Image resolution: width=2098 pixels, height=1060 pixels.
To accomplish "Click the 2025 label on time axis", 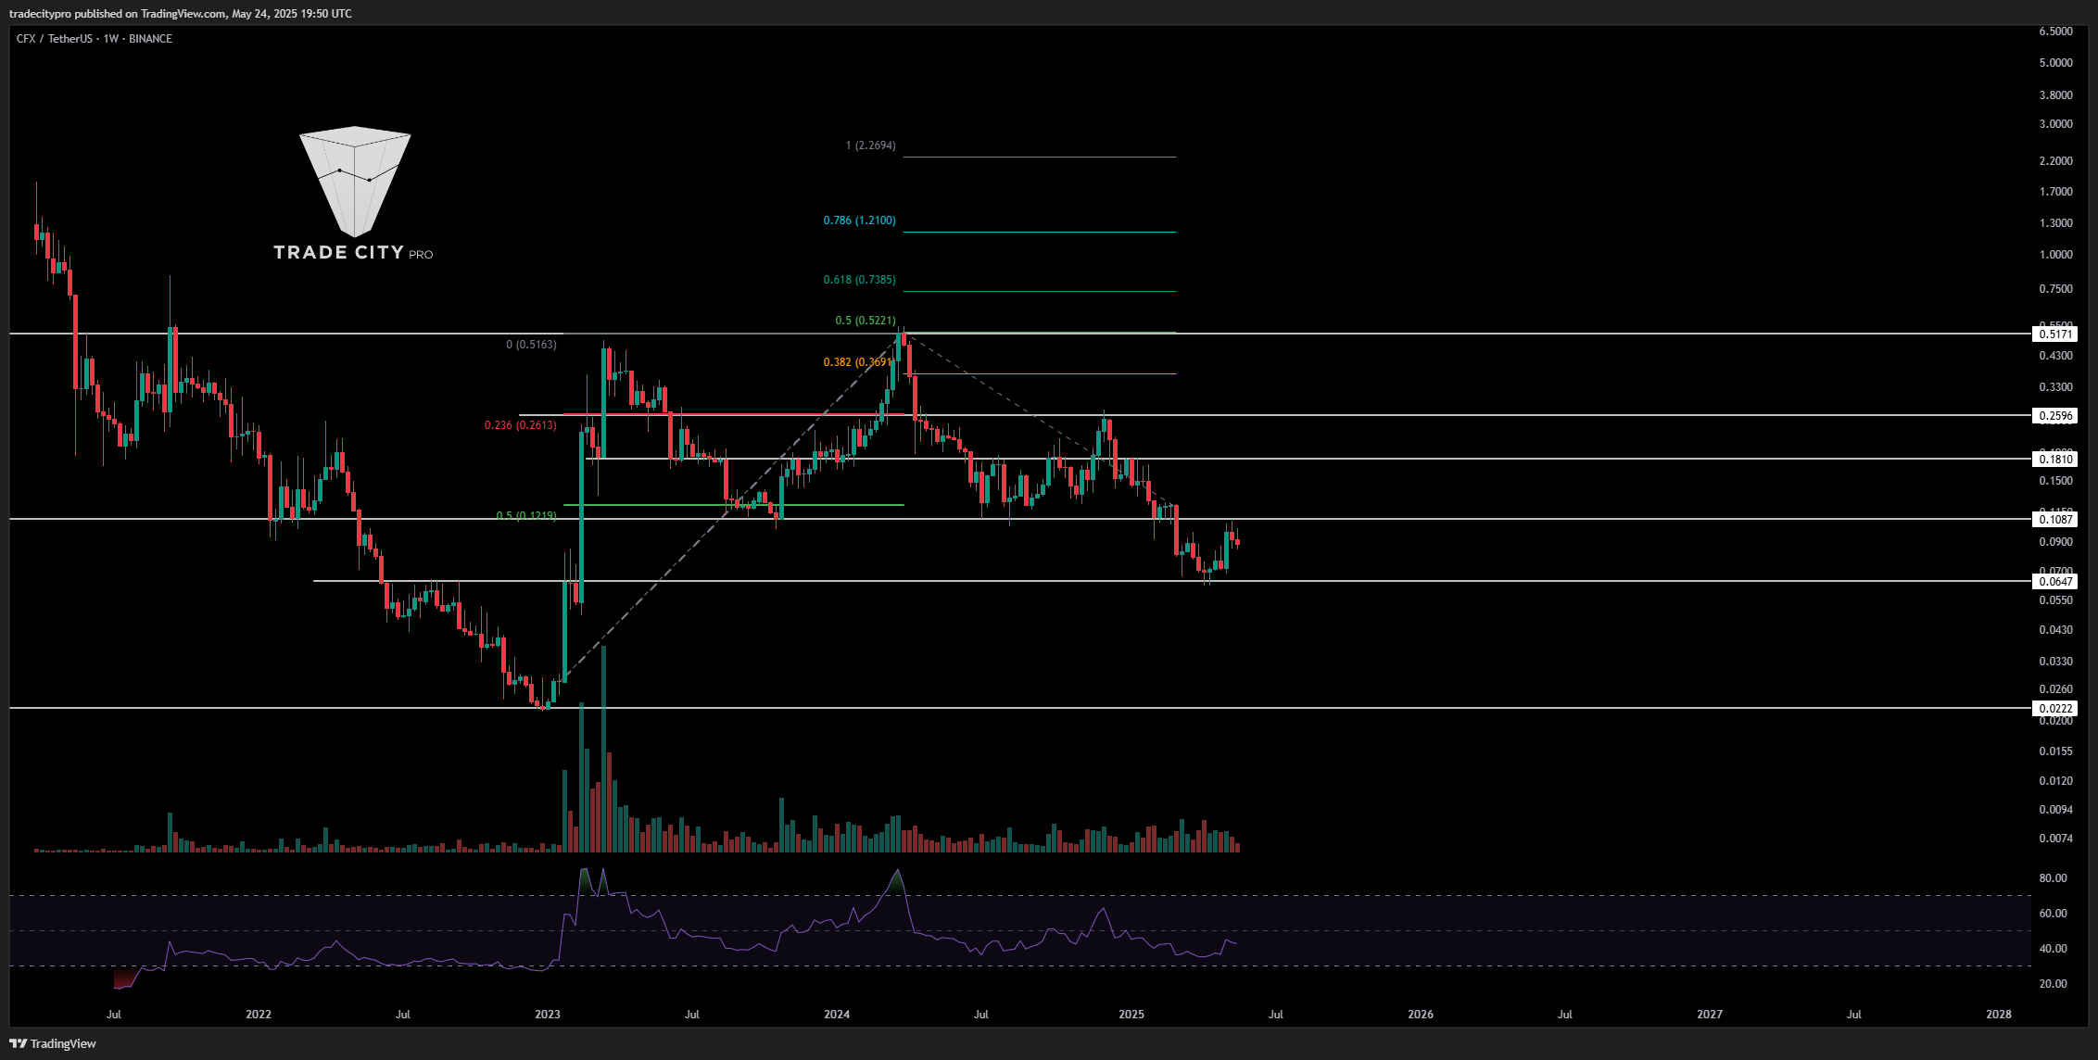I will (1131, 1015).
